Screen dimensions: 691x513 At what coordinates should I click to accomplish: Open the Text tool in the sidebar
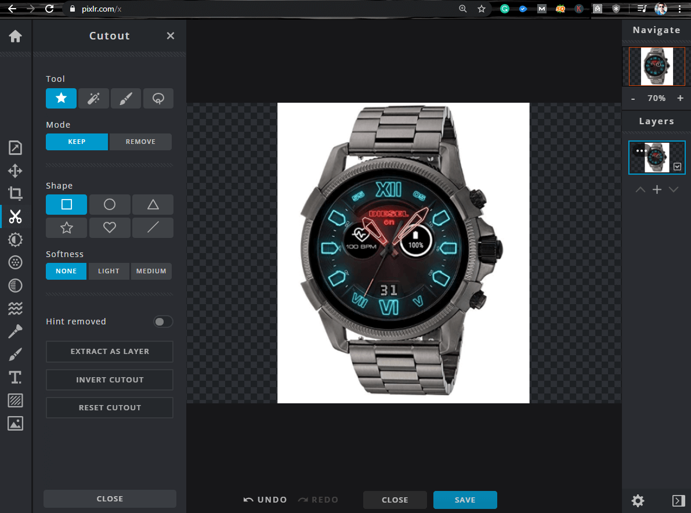[15, 377]
